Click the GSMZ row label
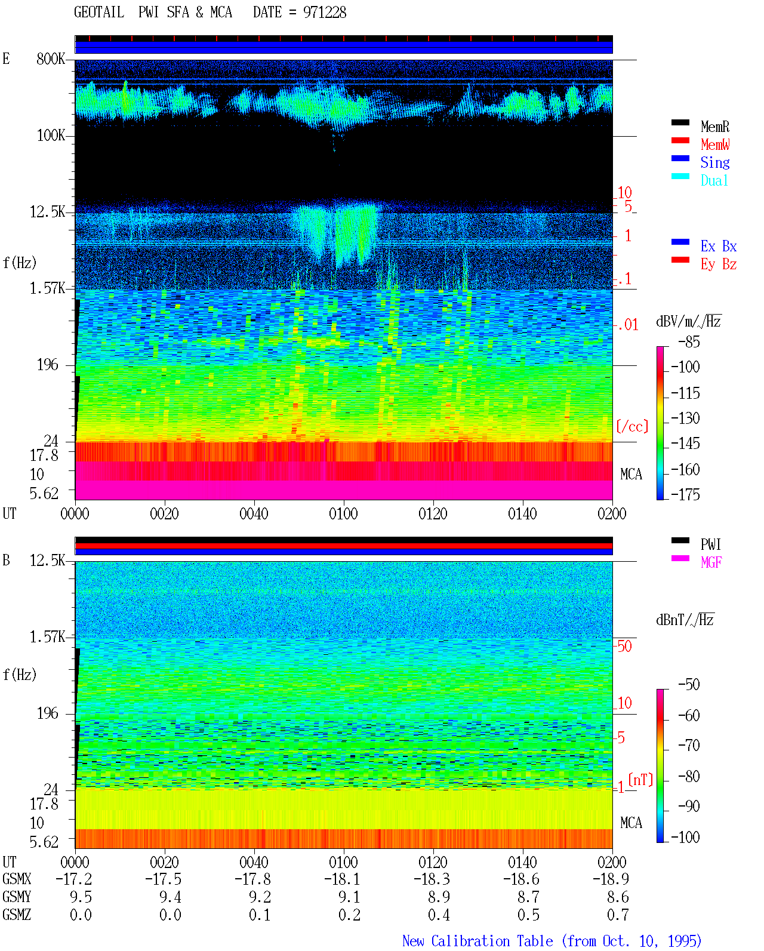 17,915
